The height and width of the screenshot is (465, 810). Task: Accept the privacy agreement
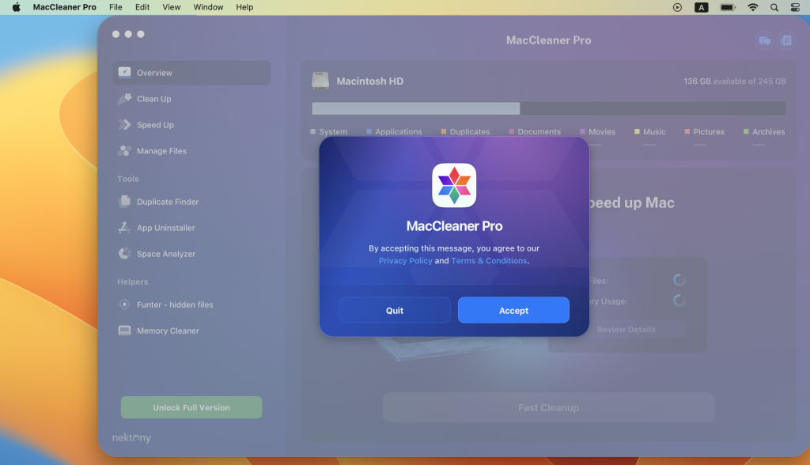click(x=513, y=310)
